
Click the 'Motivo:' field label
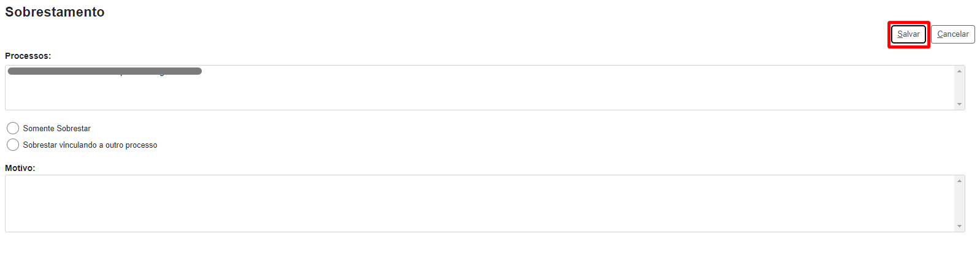coord(20,168)
